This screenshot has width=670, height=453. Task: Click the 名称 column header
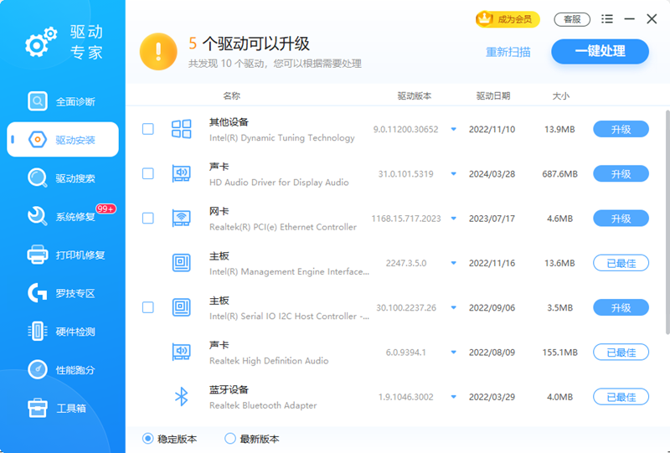tap(232, 95)
